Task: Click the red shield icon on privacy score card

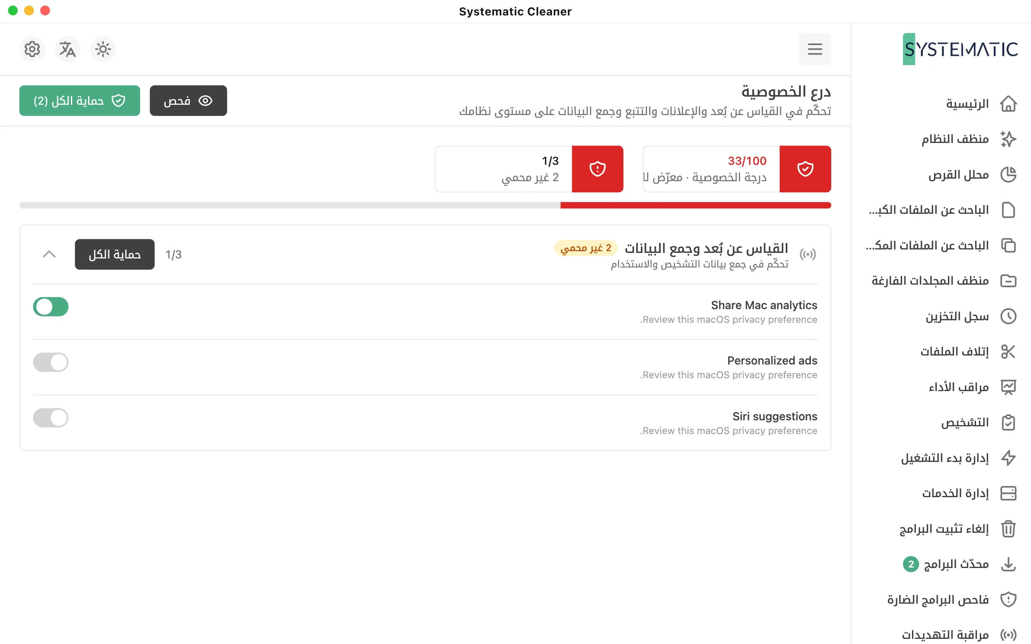Action: click(805, 169)
